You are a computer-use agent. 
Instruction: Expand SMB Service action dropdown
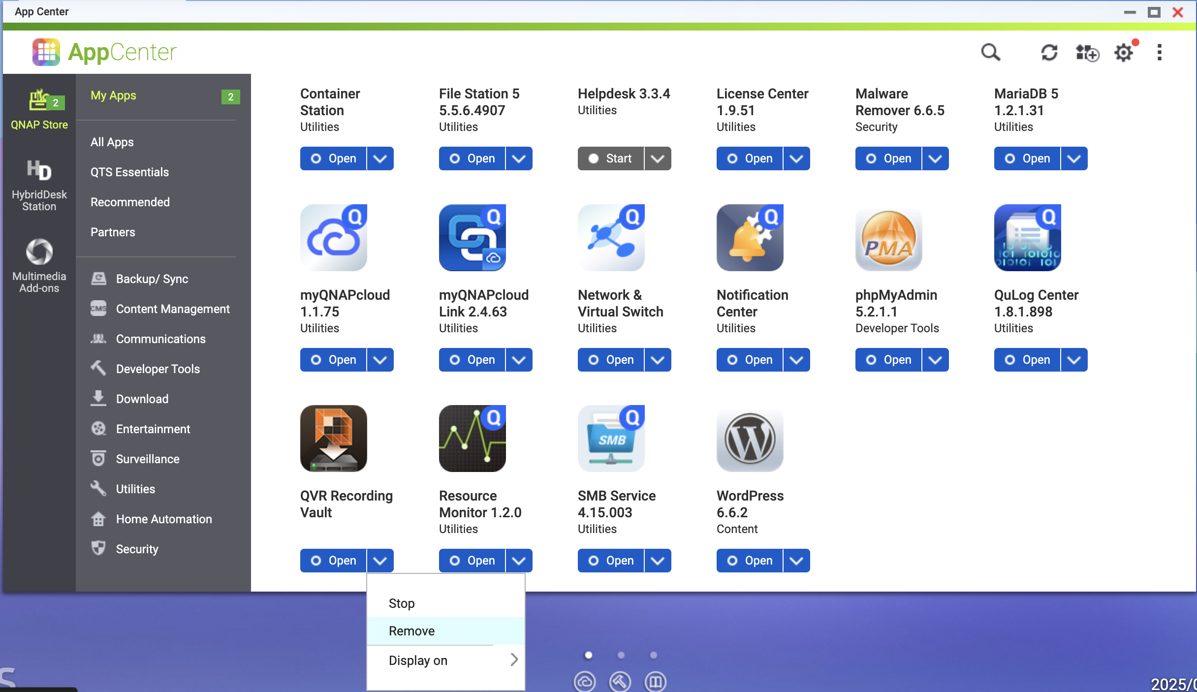[x=658, y=561]
